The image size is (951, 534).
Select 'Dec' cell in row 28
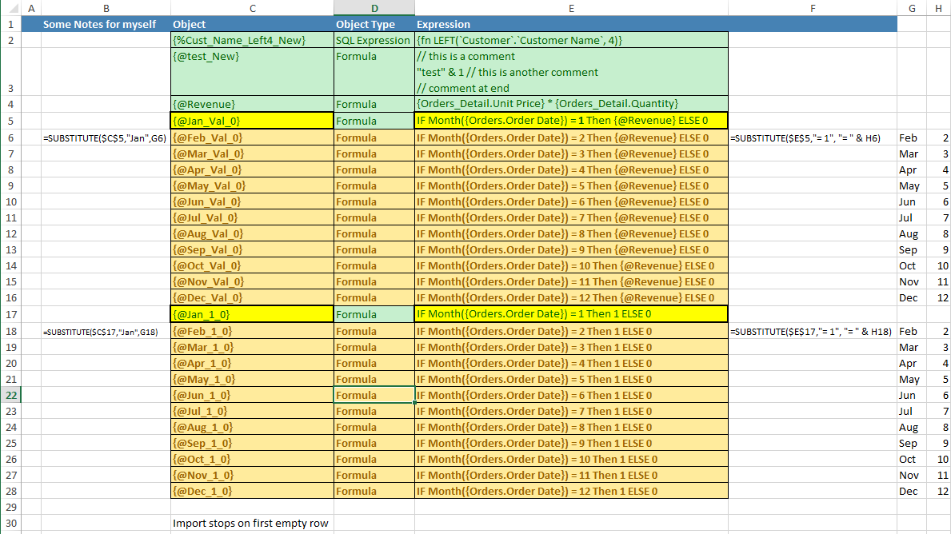point(912,491)
